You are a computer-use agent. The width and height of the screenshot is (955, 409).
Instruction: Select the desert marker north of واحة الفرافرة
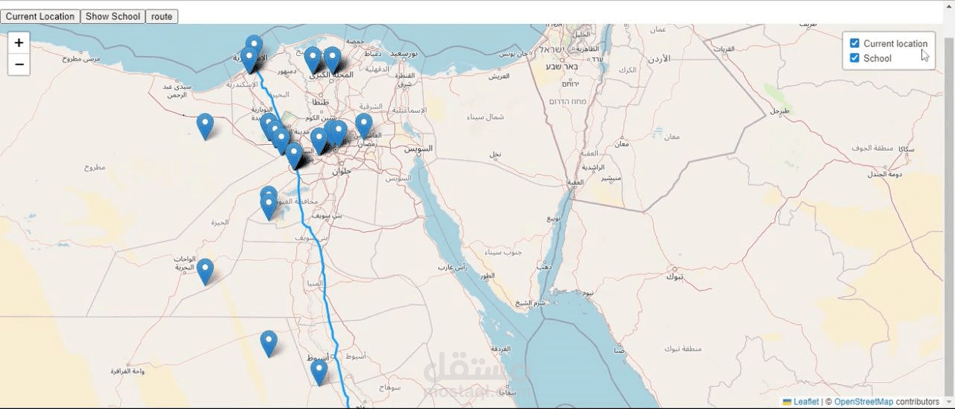pos(269,343)
